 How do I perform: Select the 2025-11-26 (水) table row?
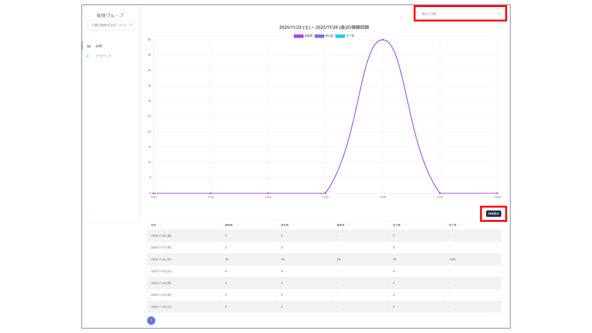pyautogui.click(x=324, y=259)
